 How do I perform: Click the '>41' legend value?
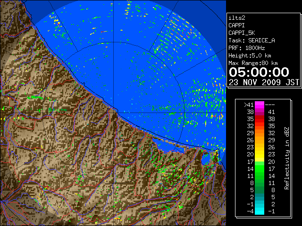click(249, 105)
